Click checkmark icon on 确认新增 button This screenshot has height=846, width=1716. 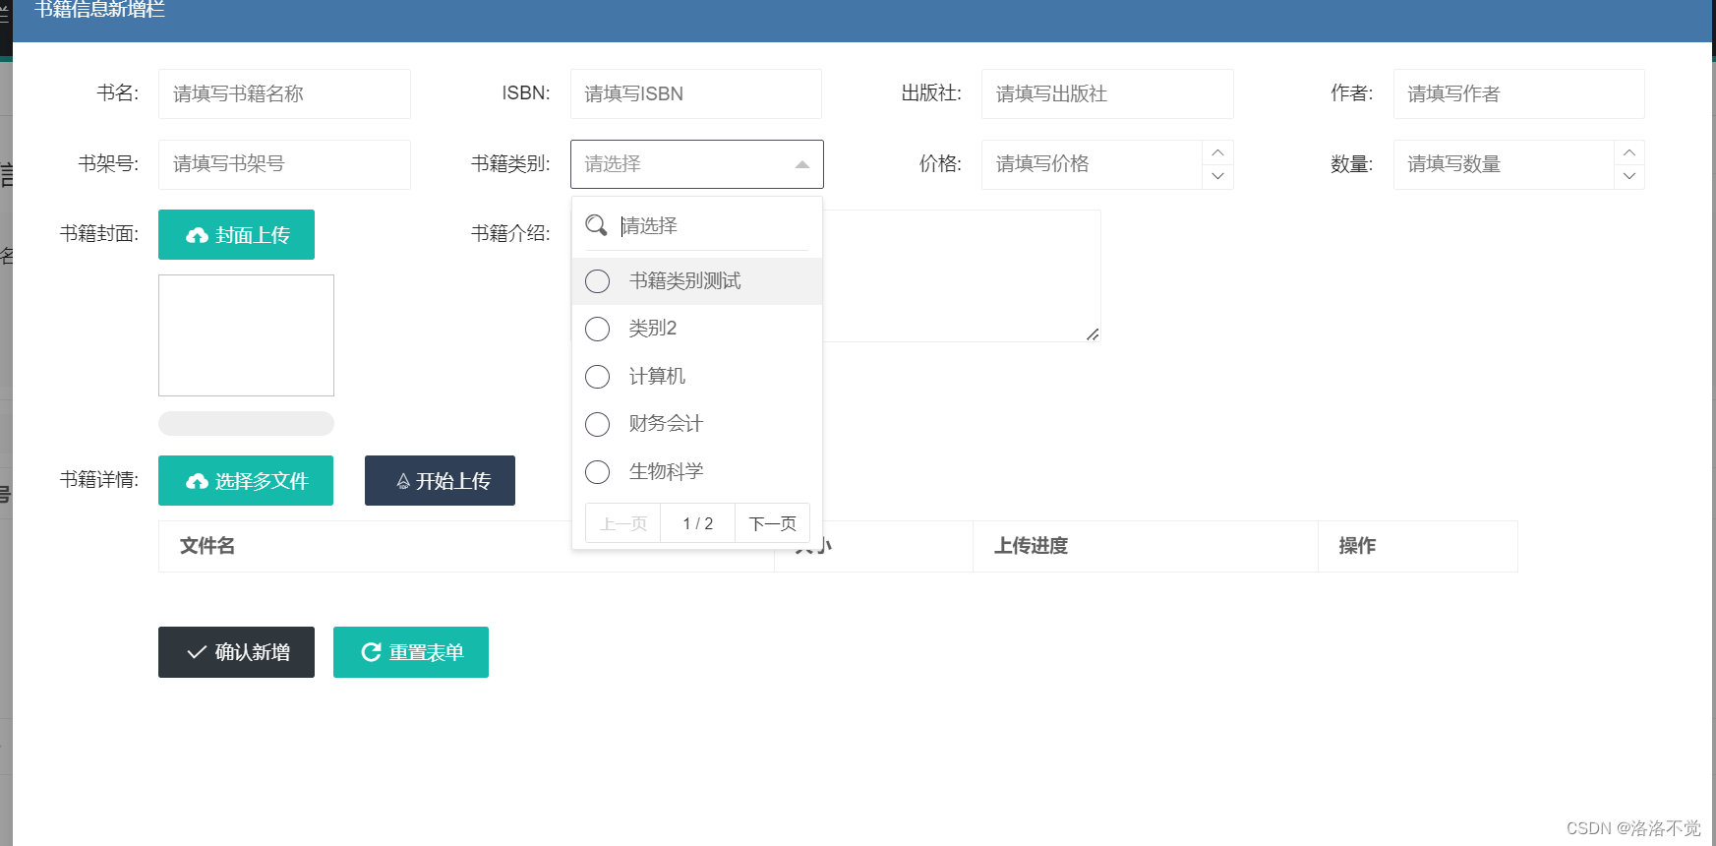click(197, 652)
